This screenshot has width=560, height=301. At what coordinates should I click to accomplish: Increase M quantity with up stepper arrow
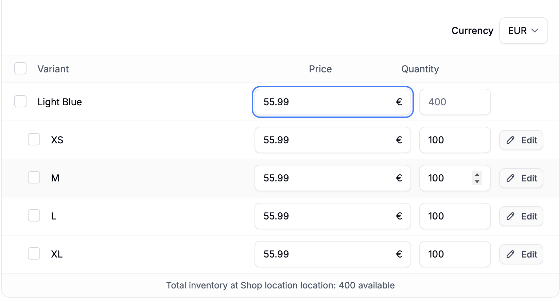click(x=477, y=175)
